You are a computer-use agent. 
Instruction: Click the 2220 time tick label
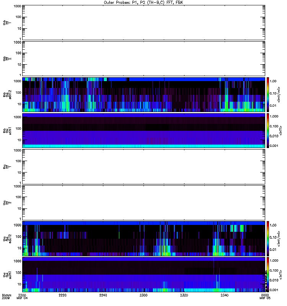(x=62, y=295)
